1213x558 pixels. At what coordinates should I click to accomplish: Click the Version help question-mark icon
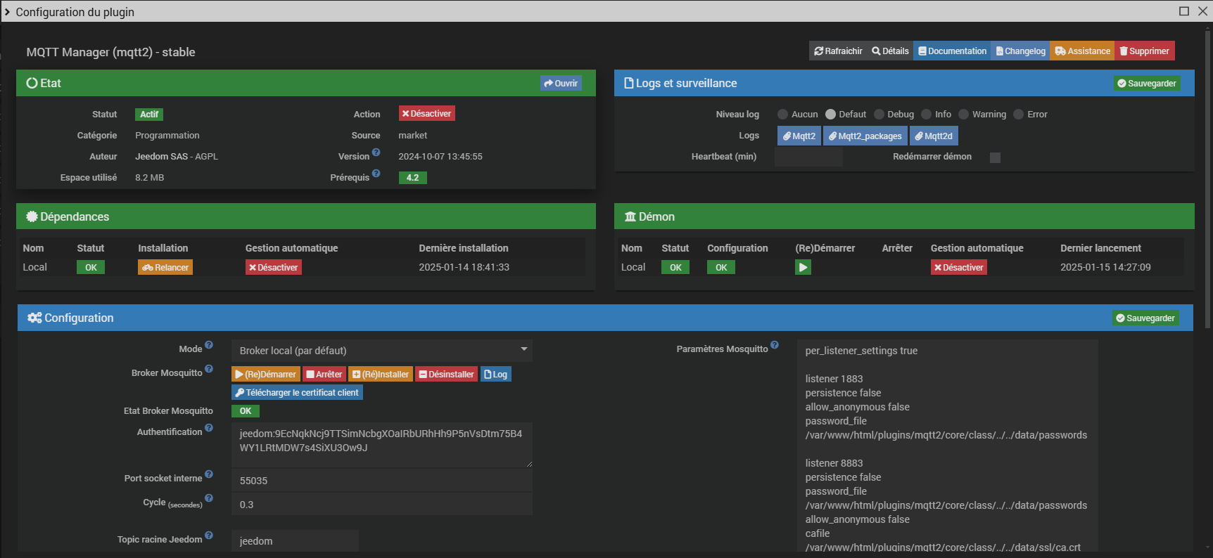click(376, 153)
